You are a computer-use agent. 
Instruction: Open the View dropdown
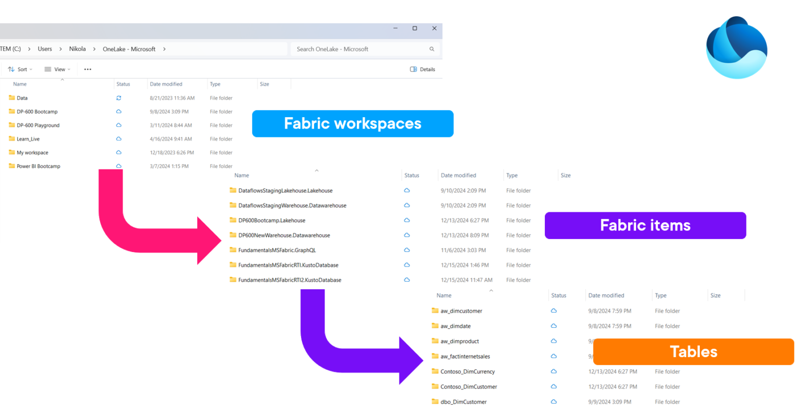[57, 69]
